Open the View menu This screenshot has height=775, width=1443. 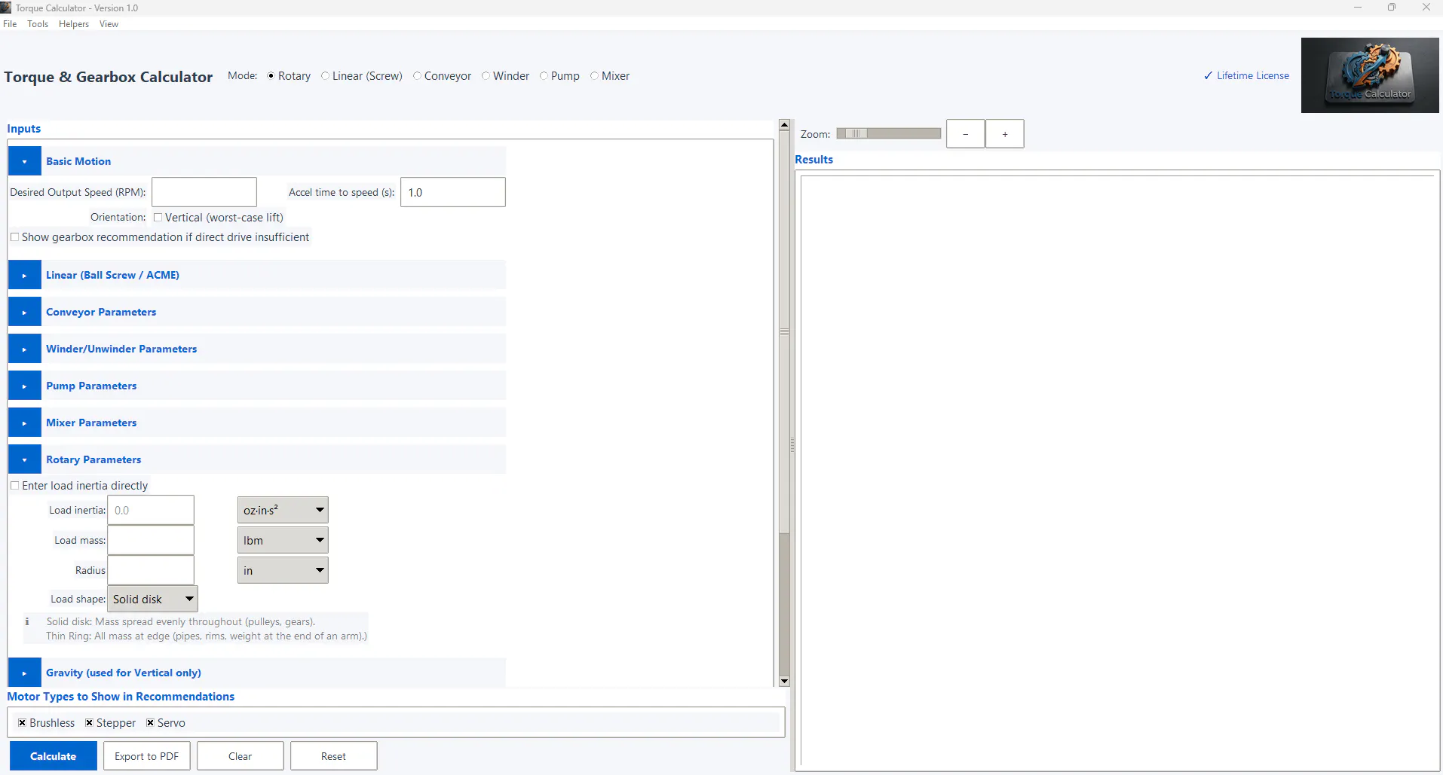coord(109,24)
